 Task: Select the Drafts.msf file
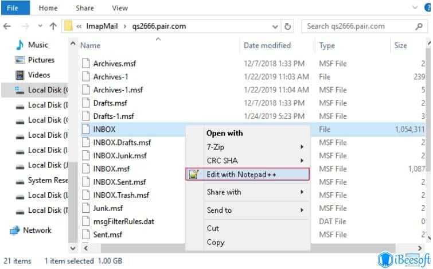coord(110,103)
